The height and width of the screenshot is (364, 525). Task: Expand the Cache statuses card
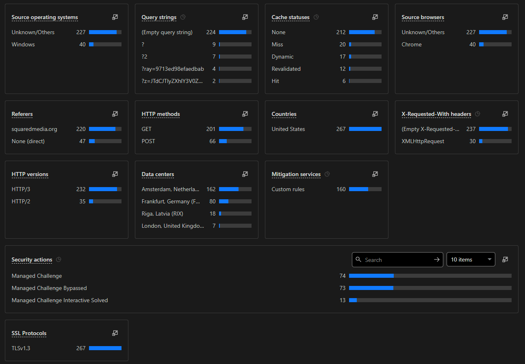point(375,17)
